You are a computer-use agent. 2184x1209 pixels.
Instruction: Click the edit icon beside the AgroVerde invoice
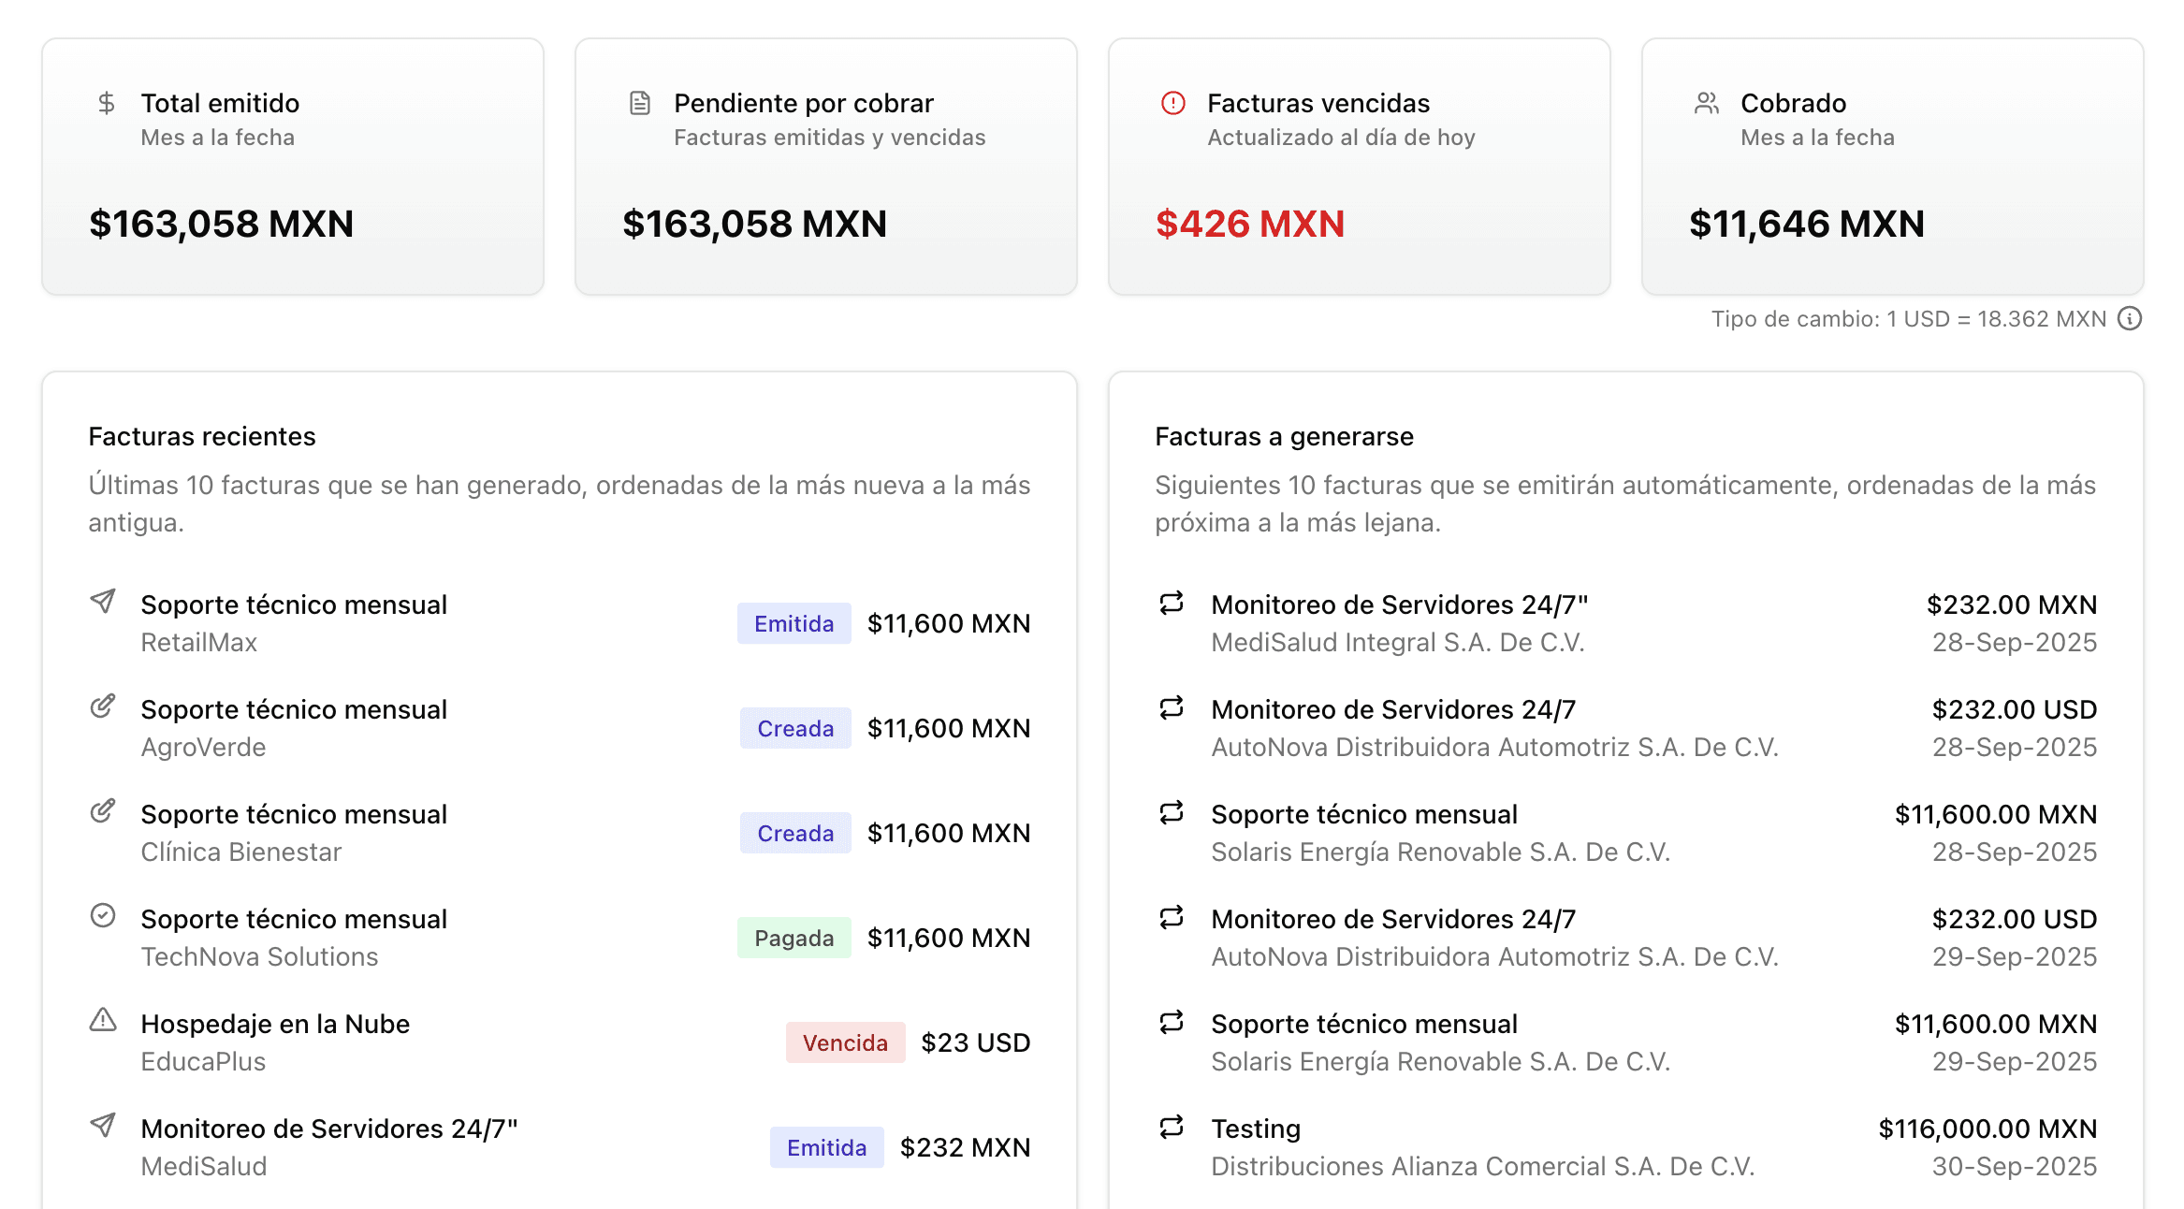pos(103,706)
